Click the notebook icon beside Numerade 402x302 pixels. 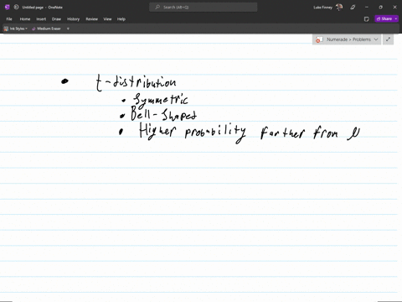[319, 39]
